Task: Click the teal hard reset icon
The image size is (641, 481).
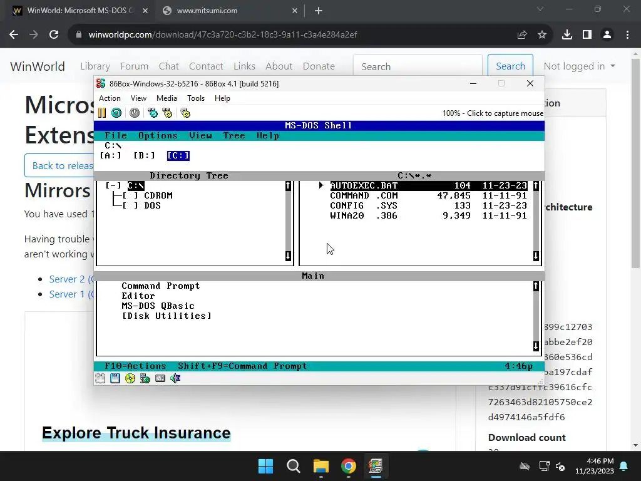Action: click(x=116, y=113)
